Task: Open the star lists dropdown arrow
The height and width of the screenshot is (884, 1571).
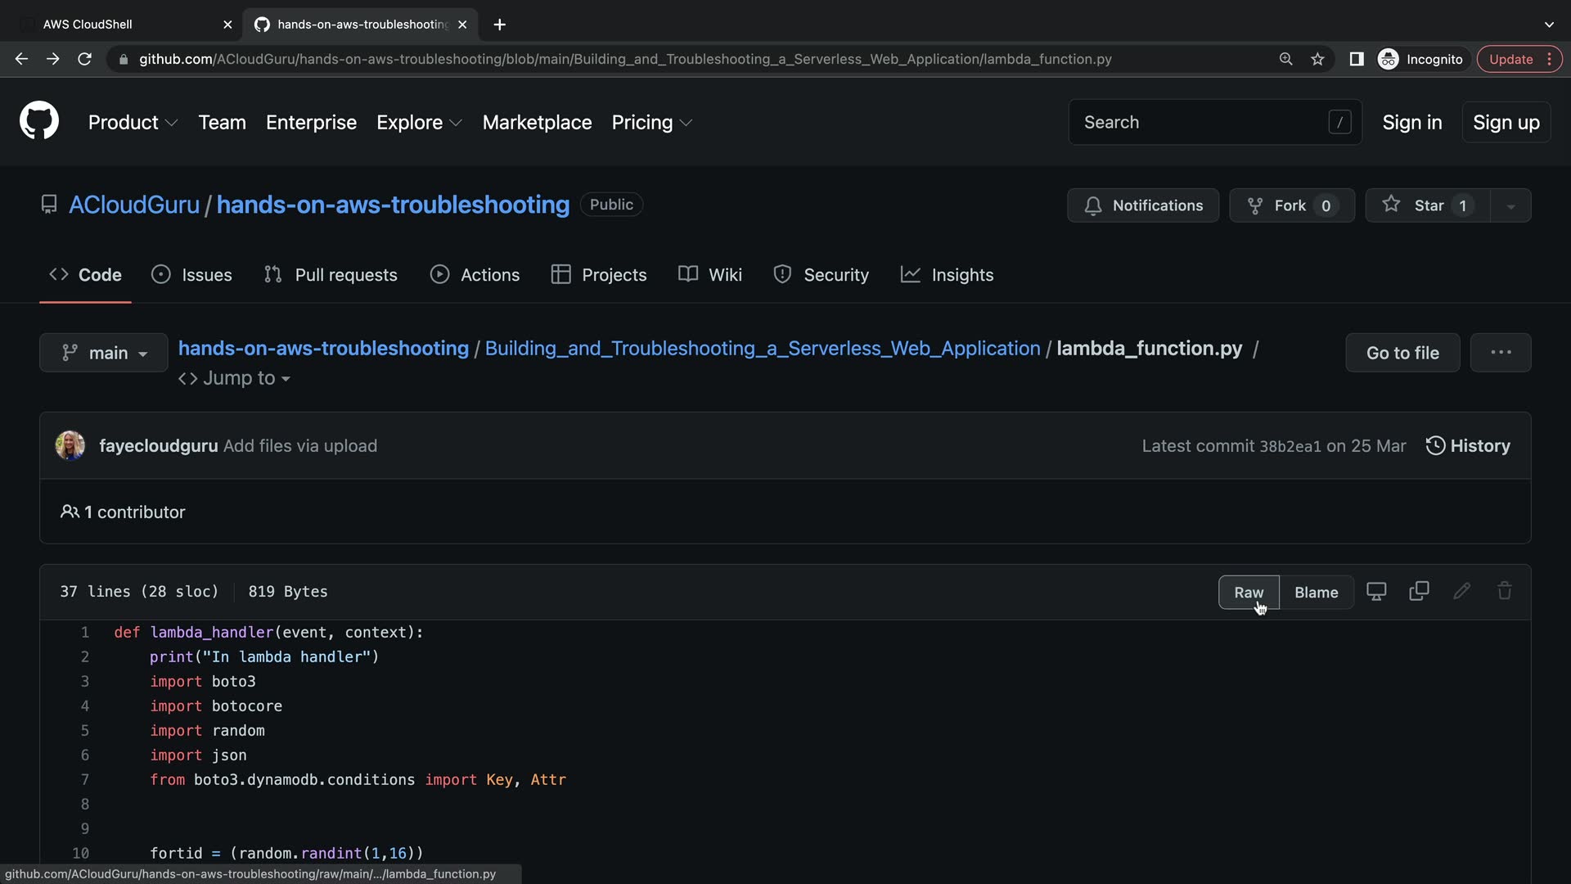Action: point(1510,205)
